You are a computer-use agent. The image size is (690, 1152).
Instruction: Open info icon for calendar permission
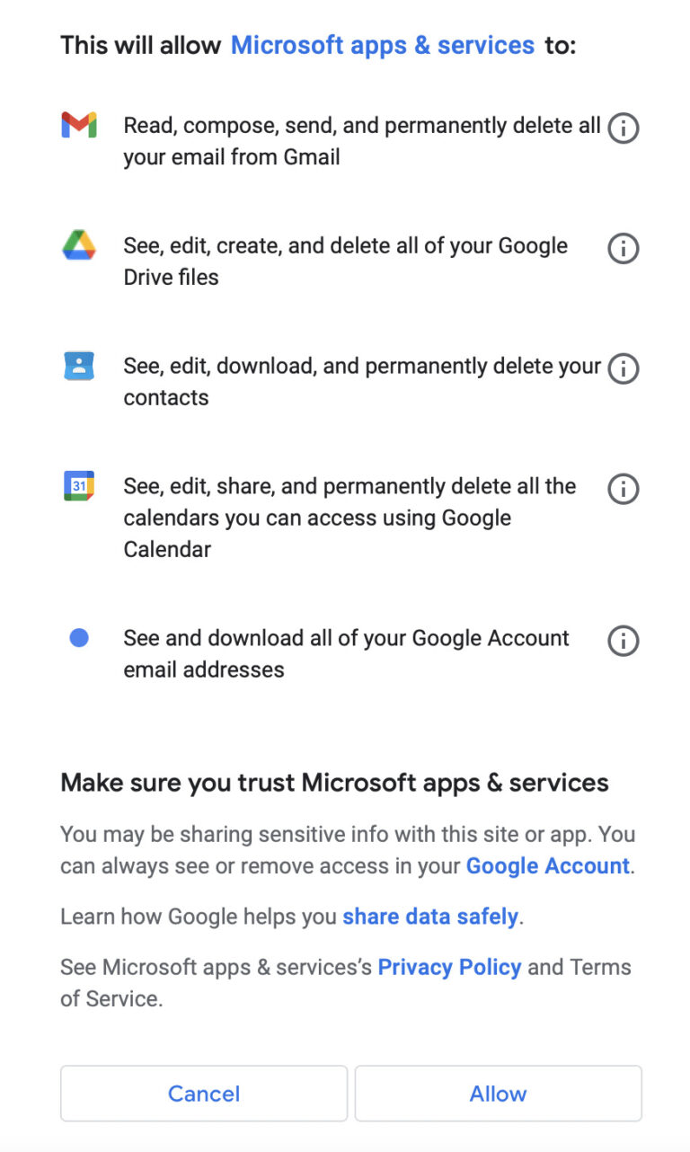tap(623, 489)
